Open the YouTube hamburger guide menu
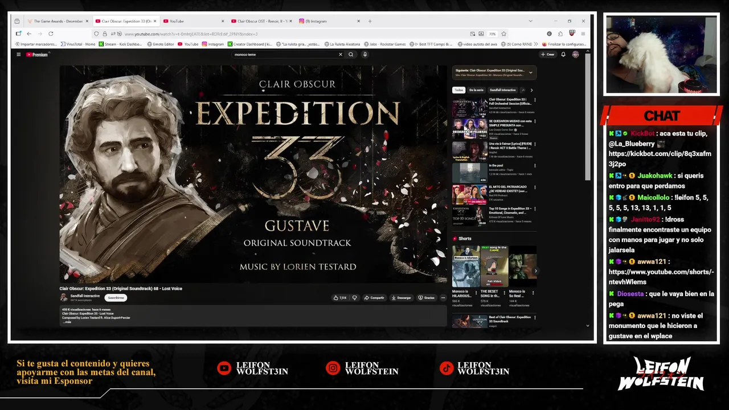The height and width of the screenshot is (410, 729). pyautogui.click(x=18, y=55)
